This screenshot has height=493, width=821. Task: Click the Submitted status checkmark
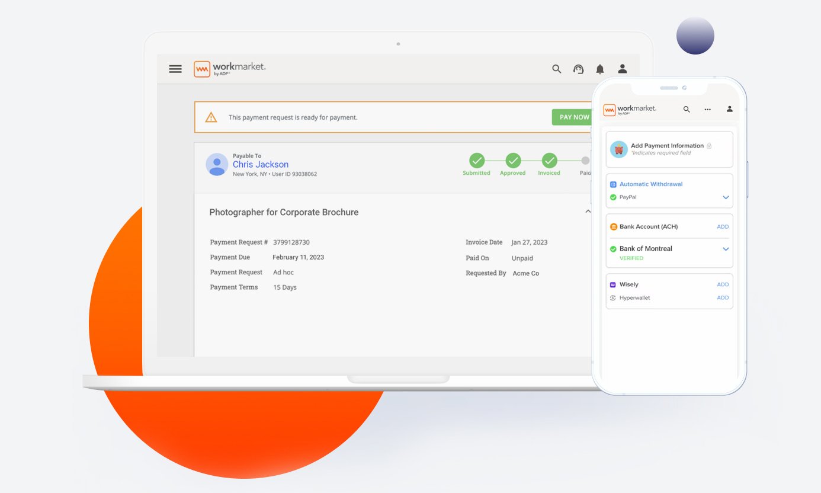pos(477,160)
